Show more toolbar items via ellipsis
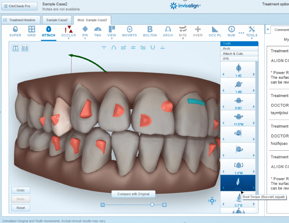Viewport: 289px width, 223px height. 241,33
